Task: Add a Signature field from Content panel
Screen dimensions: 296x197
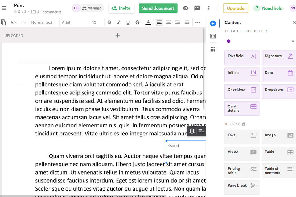Action: tap(278, 58)
